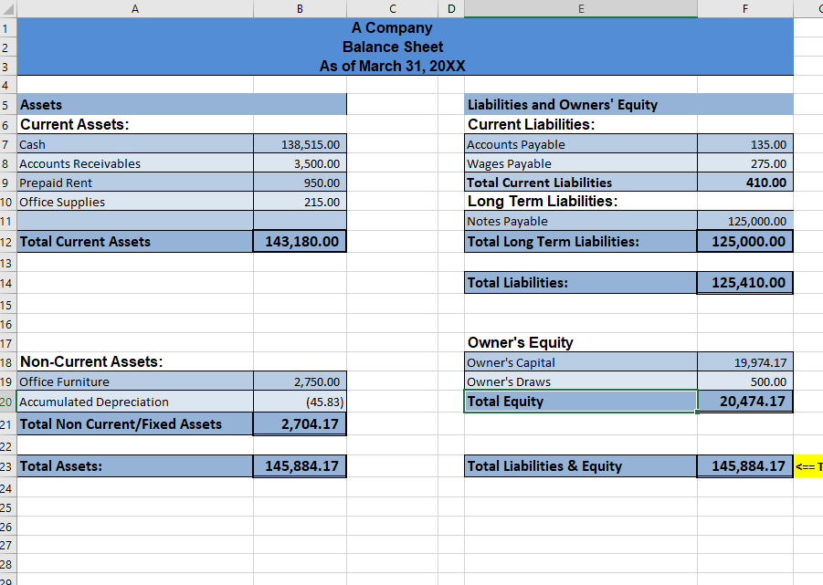Screen dimensions: 823x585
Task: Click the yellow note cell beside Total Liabilities & Equity
Action: [x=807, y=465]
